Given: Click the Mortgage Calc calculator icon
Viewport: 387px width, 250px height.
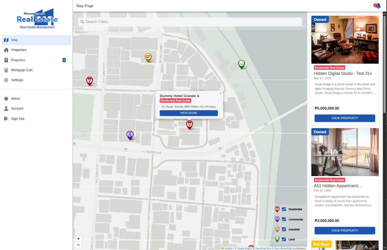Looking at the screenshot, I should click(6, 70).
